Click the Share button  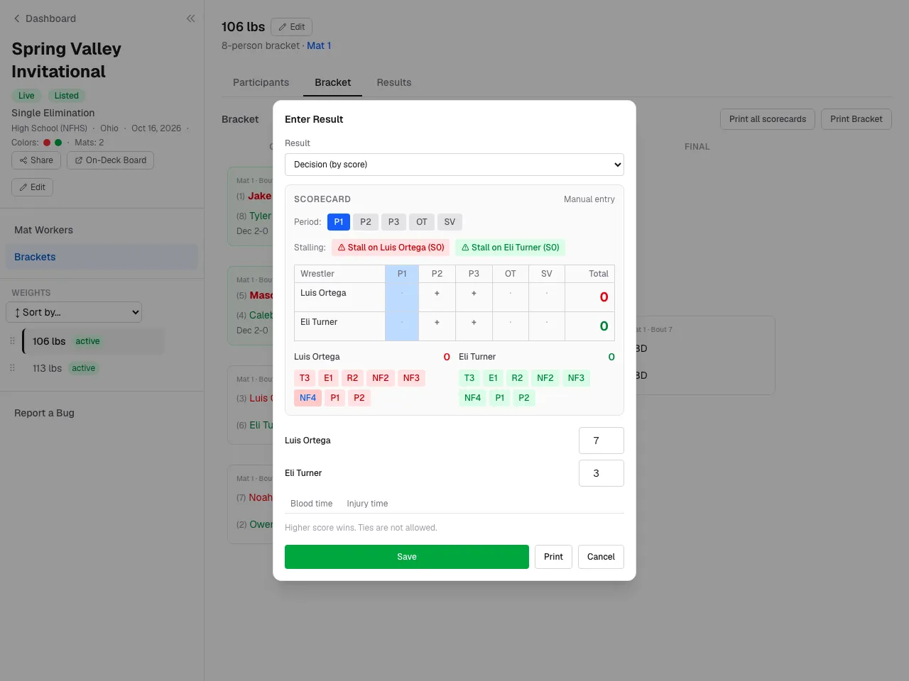click(x=36, y=160)
